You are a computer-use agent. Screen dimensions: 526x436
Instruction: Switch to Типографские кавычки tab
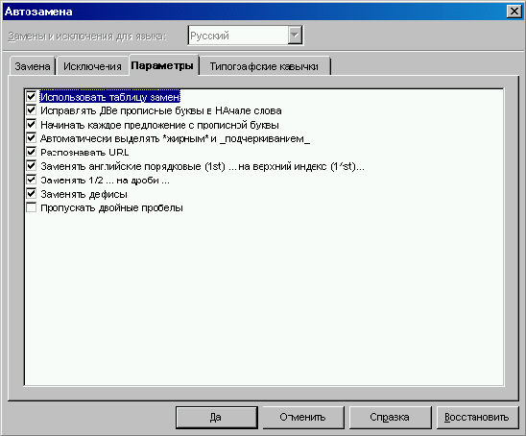click(264, 66)
